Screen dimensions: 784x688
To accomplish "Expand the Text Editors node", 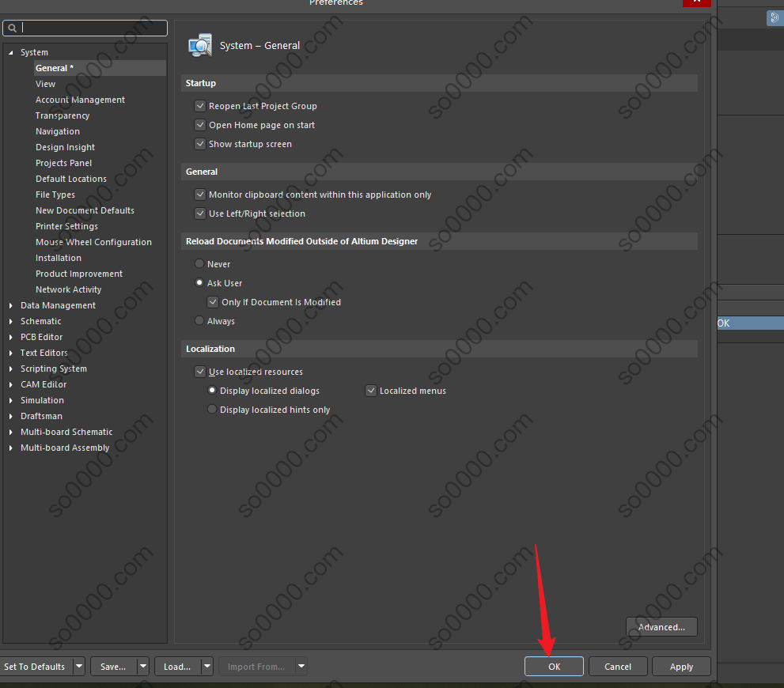I will point(10,353).
